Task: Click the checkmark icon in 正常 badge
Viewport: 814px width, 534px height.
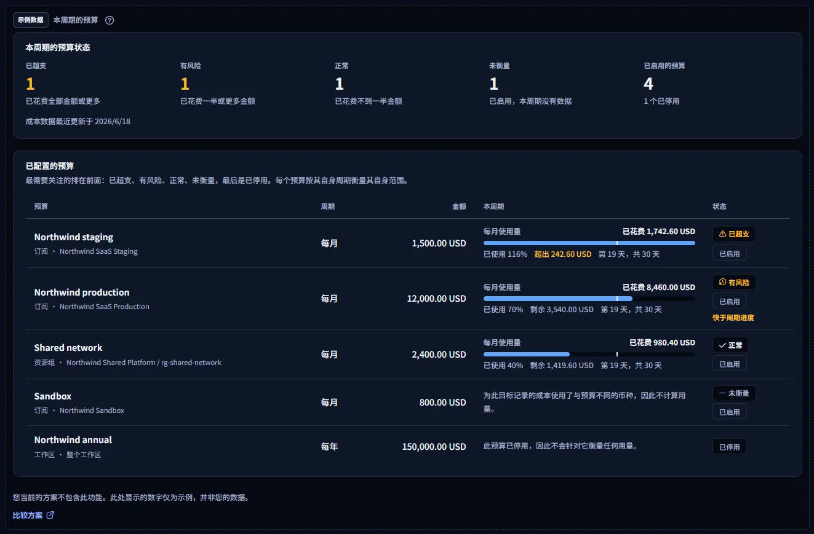Action: (722, 345)
